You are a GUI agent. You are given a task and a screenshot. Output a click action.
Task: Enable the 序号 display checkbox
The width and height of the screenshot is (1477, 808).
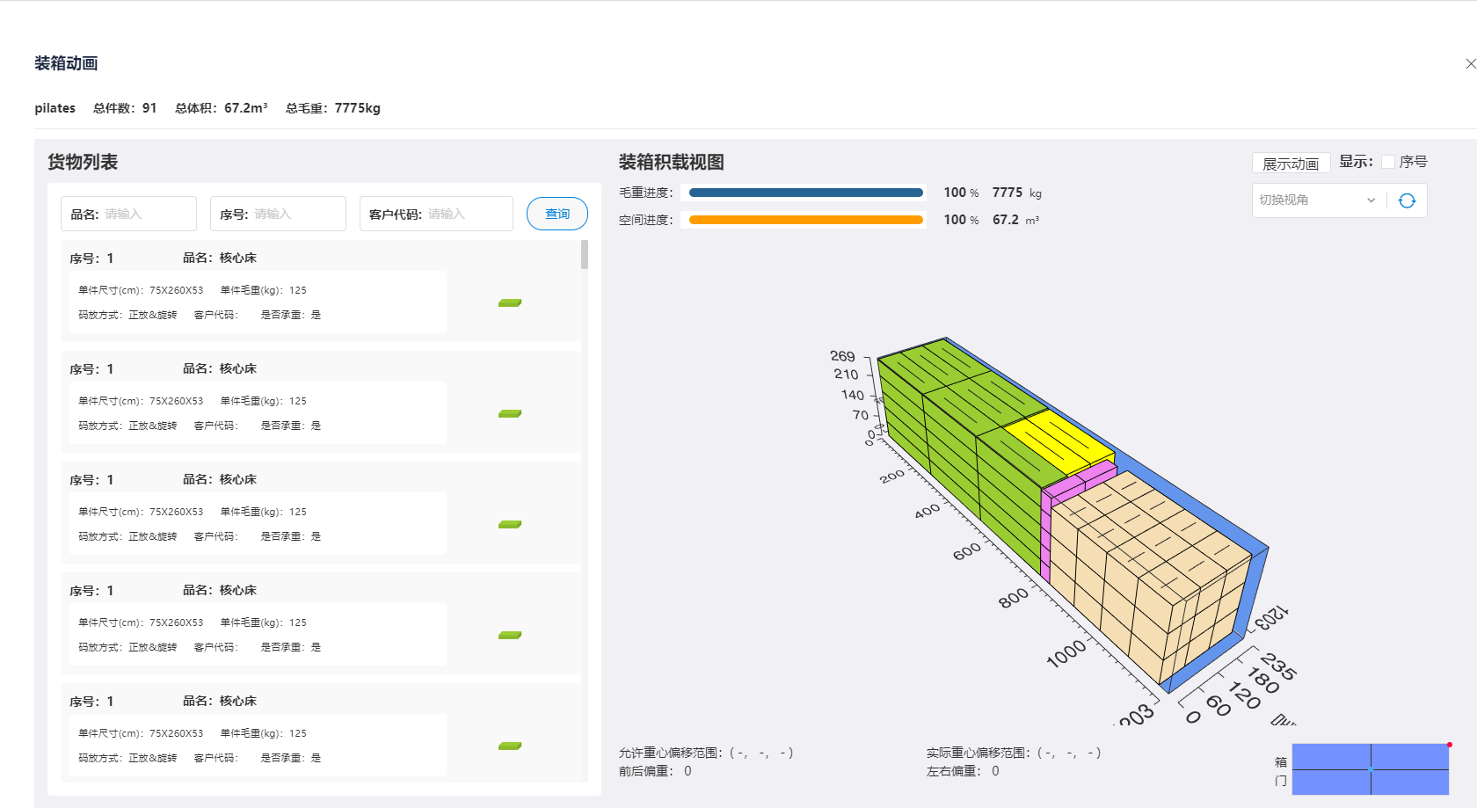[1388, 162]
